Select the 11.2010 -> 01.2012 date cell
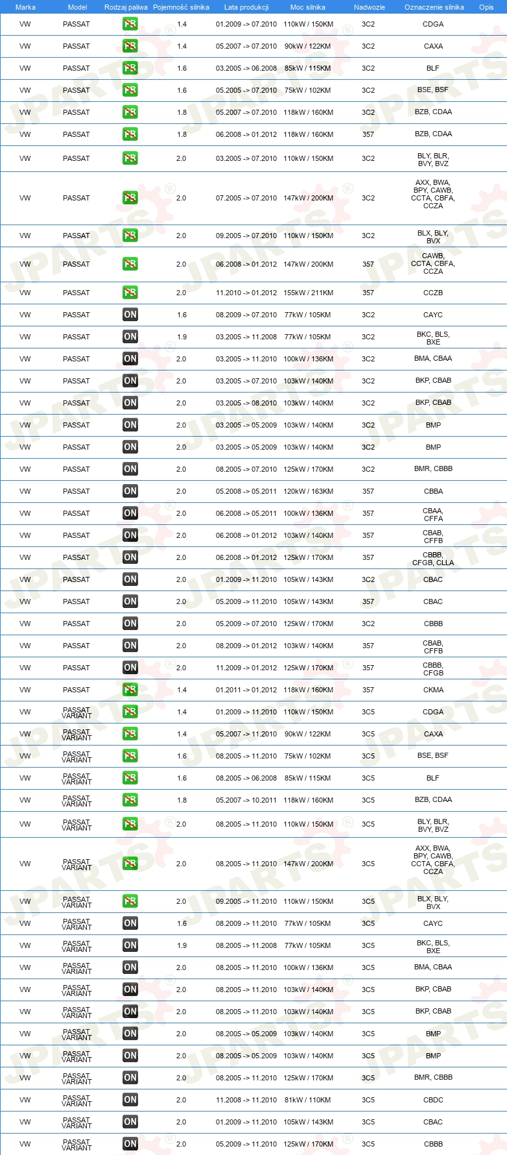This screenshot has width=507, height=1155. pos(246,293)
